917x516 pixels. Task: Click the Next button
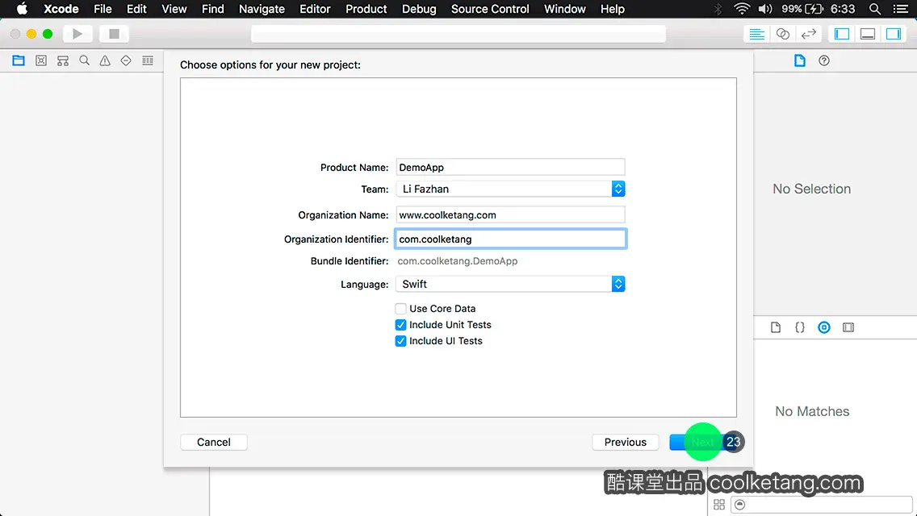click(702, 443)
